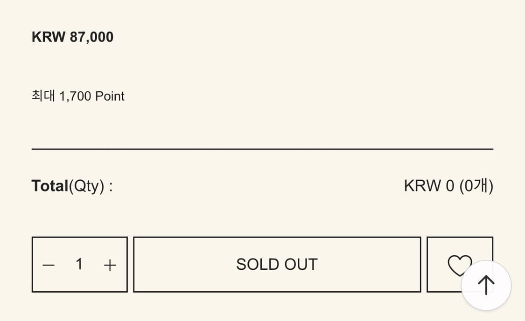525x321 pixels.
Task: Select the 최대 1,700 Point reward text
Action: click(x=78, y=96)
